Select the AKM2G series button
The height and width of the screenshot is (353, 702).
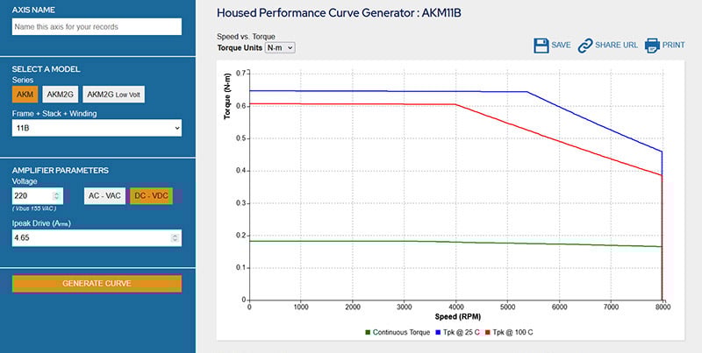coord(61,95)
